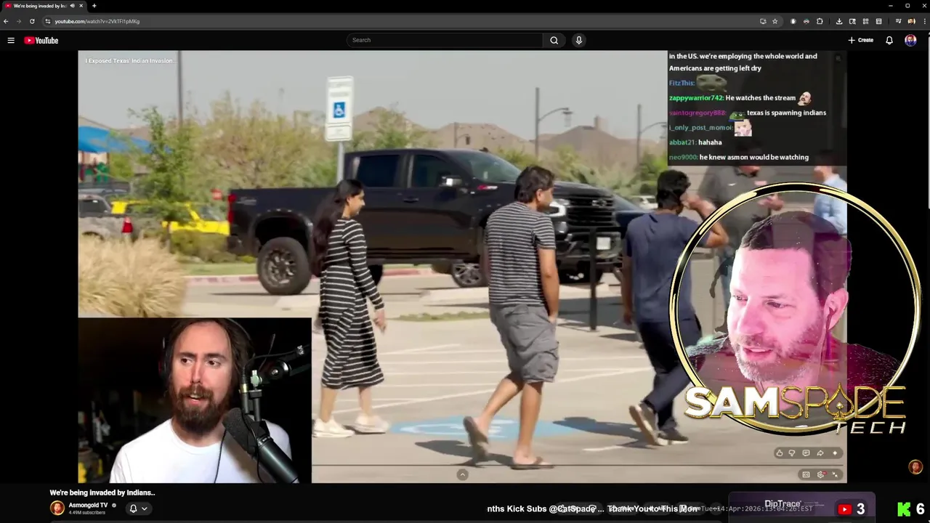Click the Create button
The height and width of the screenshot is (523, 930).
tap(861, 40)
